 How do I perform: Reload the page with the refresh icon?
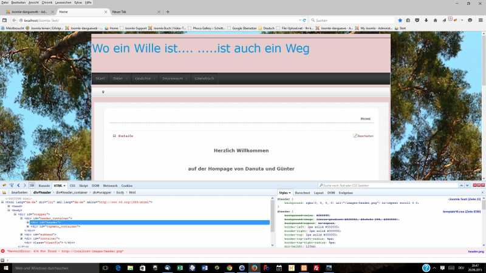point(304,20)
